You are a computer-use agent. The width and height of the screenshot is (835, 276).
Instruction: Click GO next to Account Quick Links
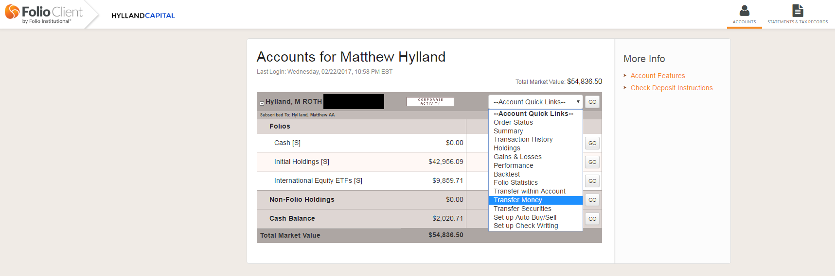(592, 102)
